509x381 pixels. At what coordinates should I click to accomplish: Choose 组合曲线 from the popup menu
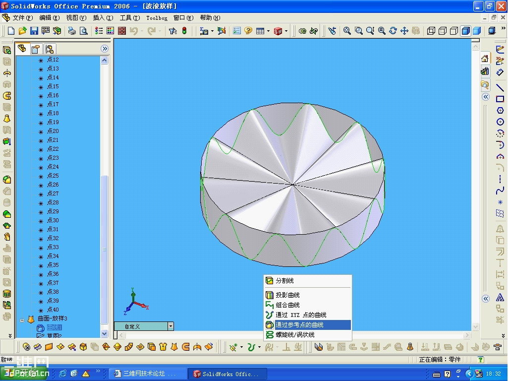click(x=308, y=305)
